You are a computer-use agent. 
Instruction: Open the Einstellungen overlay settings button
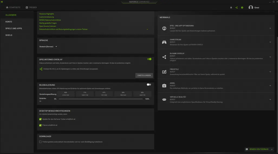tap(144, 75)
